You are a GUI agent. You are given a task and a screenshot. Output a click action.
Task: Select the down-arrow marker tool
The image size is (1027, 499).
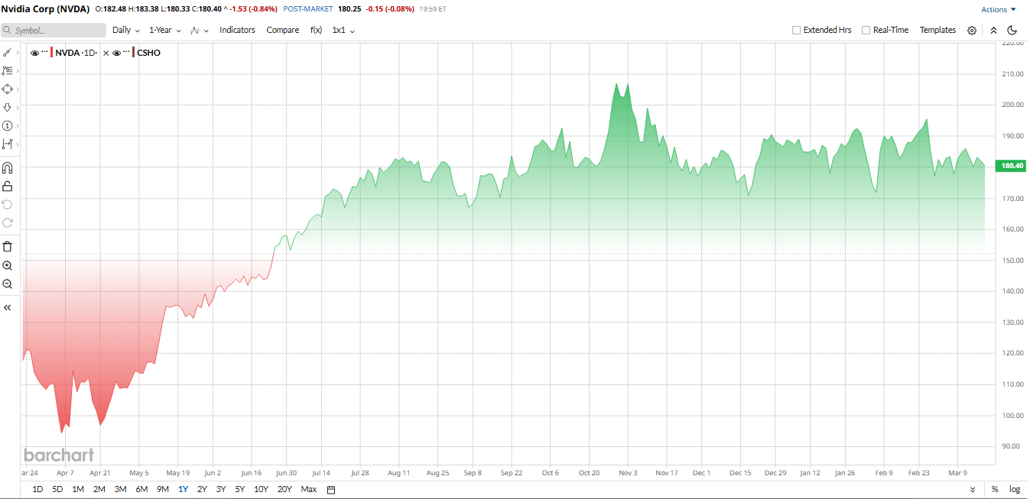pyautogui.click(x=8, y=107)
